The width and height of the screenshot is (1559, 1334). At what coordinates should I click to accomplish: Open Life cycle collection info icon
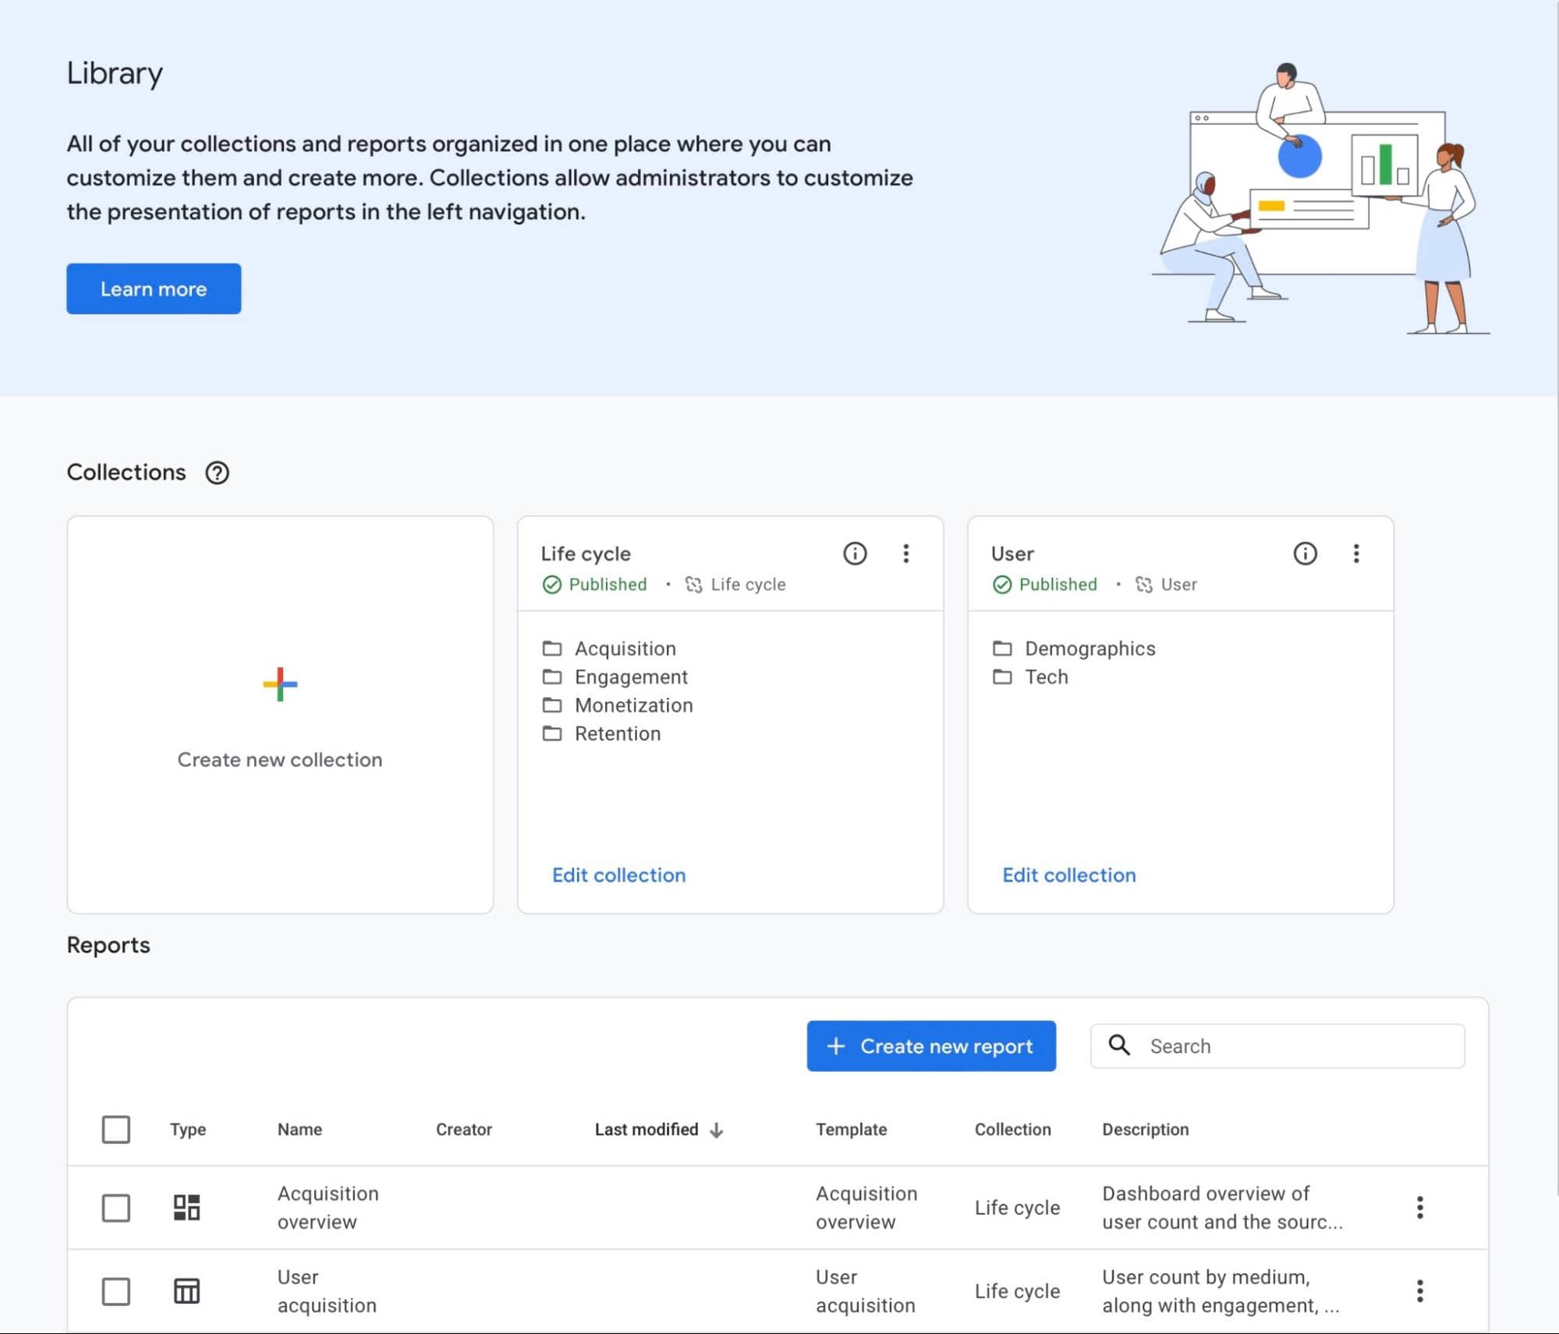(x=855, y=554)
